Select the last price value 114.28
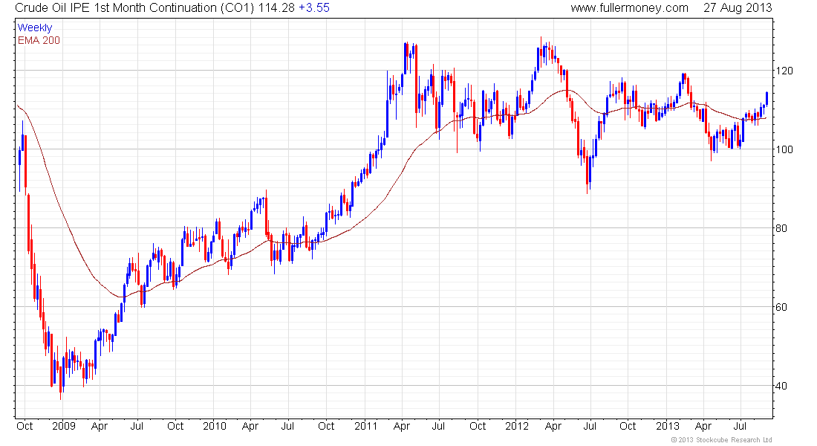 click(x=277, y=8)
